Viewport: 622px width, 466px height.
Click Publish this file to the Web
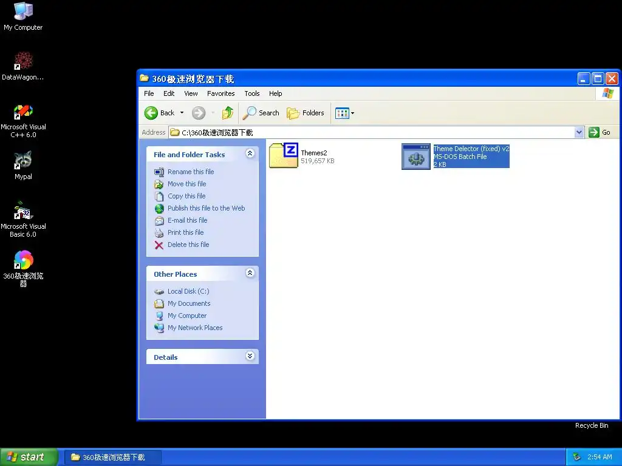pyautogui.click(x=207, y=209)
